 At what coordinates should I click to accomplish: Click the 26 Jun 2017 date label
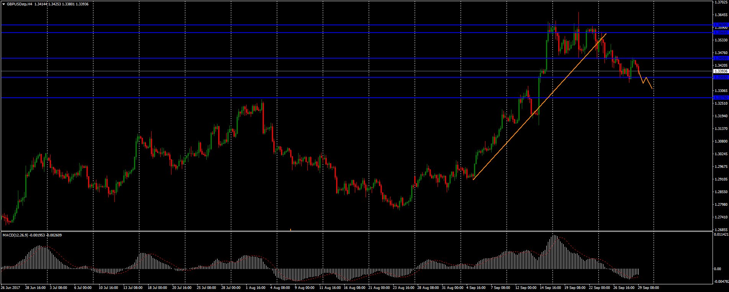tap(10, 287)
